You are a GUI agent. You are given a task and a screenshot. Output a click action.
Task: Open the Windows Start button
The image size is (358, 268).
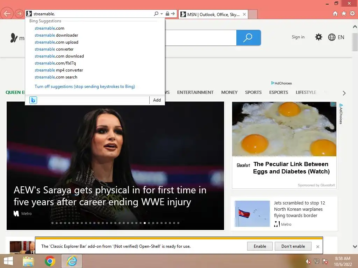[x=8, y=261]
